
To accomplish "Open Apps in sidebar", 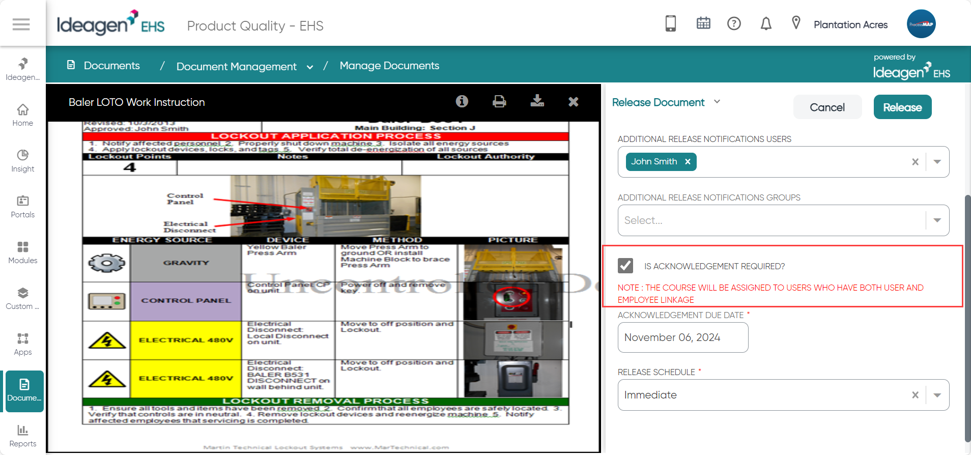I will point(23,345).
